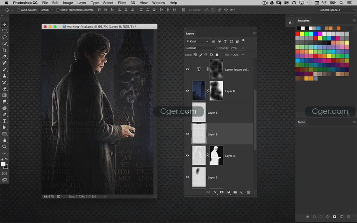Select the Gradient tool

(x=4, y=95)
